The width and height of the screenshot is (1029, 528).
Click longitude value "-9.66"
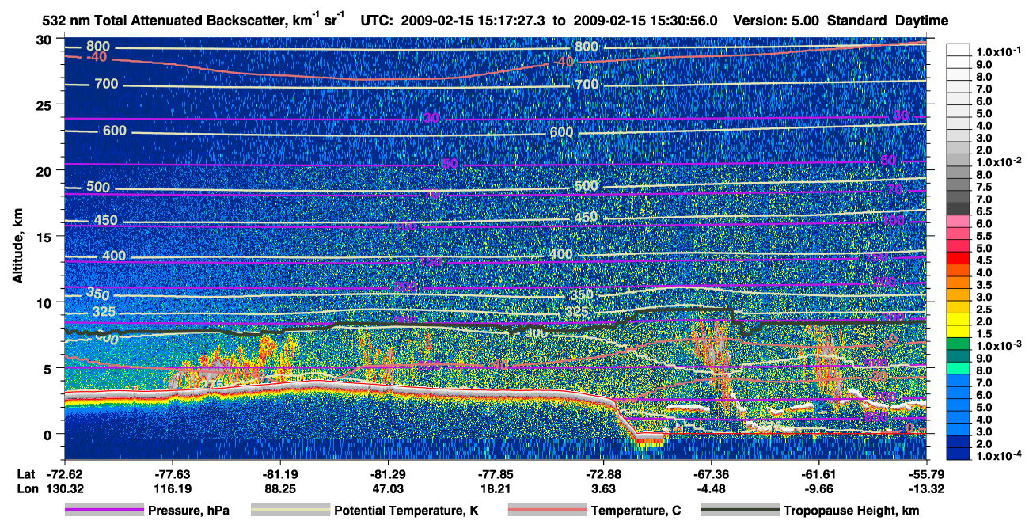819,488
